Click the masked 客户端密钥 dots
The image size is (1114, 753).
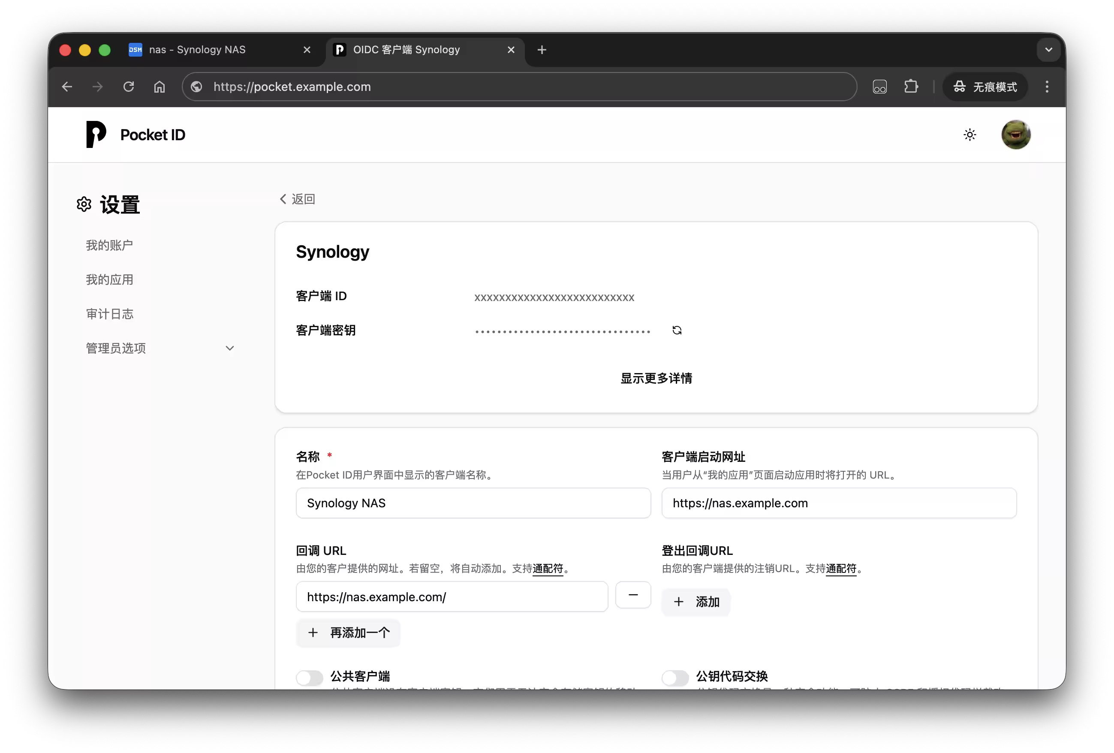click(562, 331)
